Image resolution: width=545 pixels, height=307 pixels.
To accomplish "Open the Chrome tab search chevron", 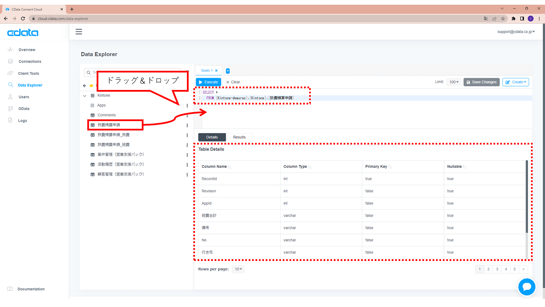I will [x=502, y=9].
